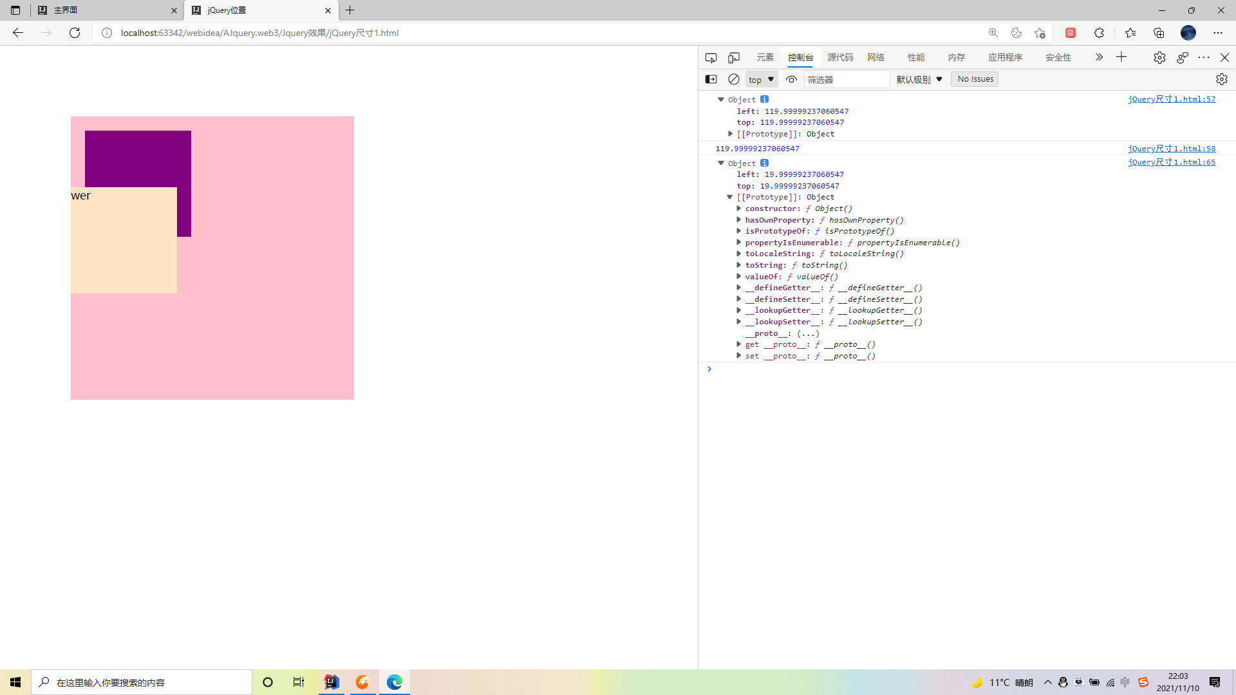Open the top context dropdown
Viewport: 1236px width, 695px height.
tap(762, 80)
